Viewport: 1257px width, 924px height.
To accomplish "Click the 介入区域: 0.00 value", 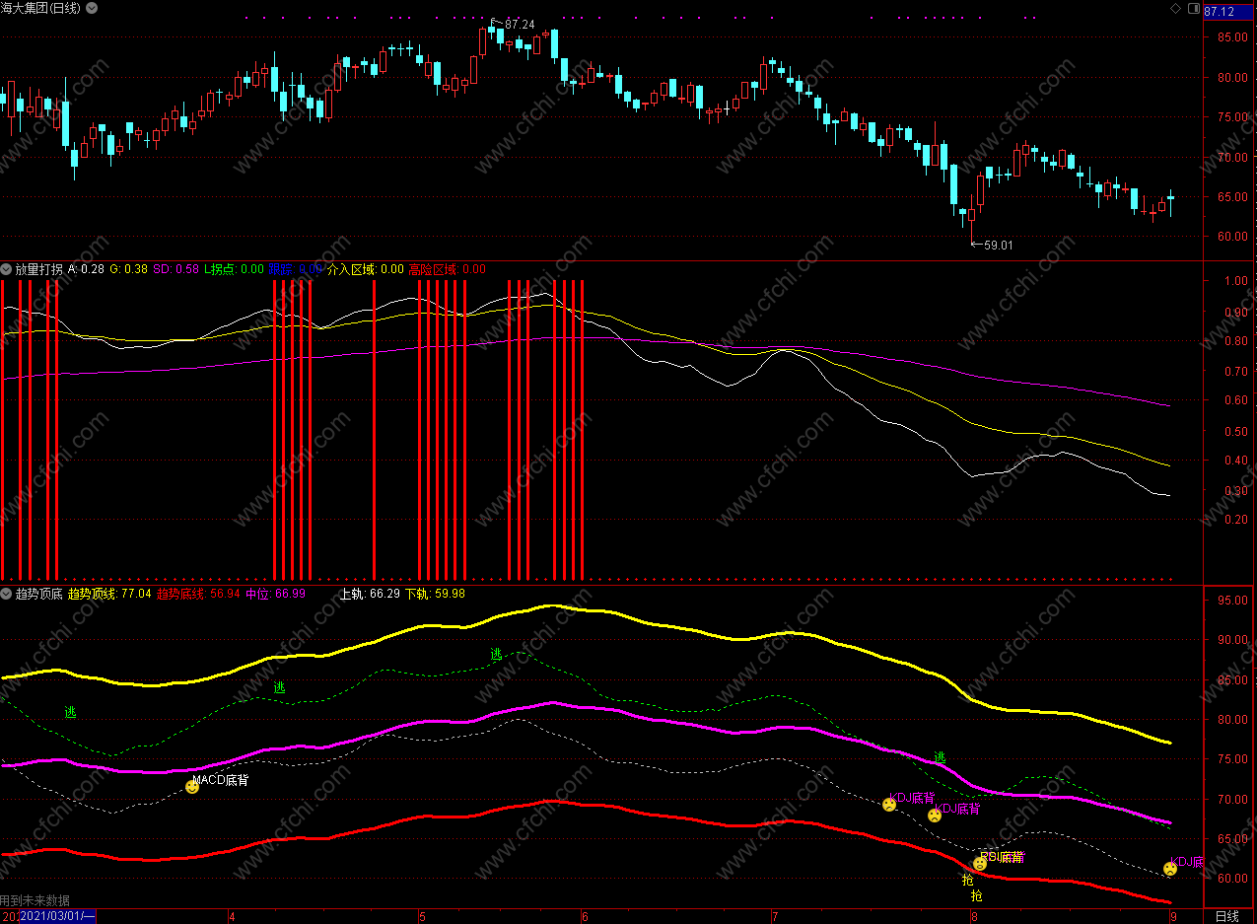I will click(366, 268).
